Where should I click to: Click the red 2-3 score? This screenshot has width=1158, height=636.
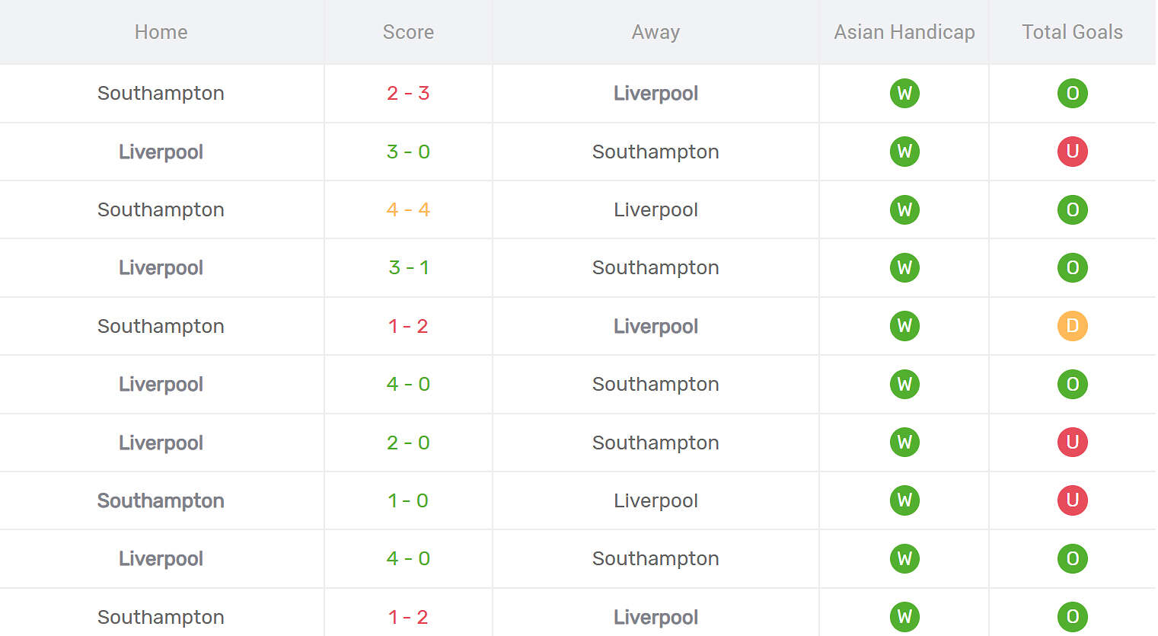pos(408,93)
